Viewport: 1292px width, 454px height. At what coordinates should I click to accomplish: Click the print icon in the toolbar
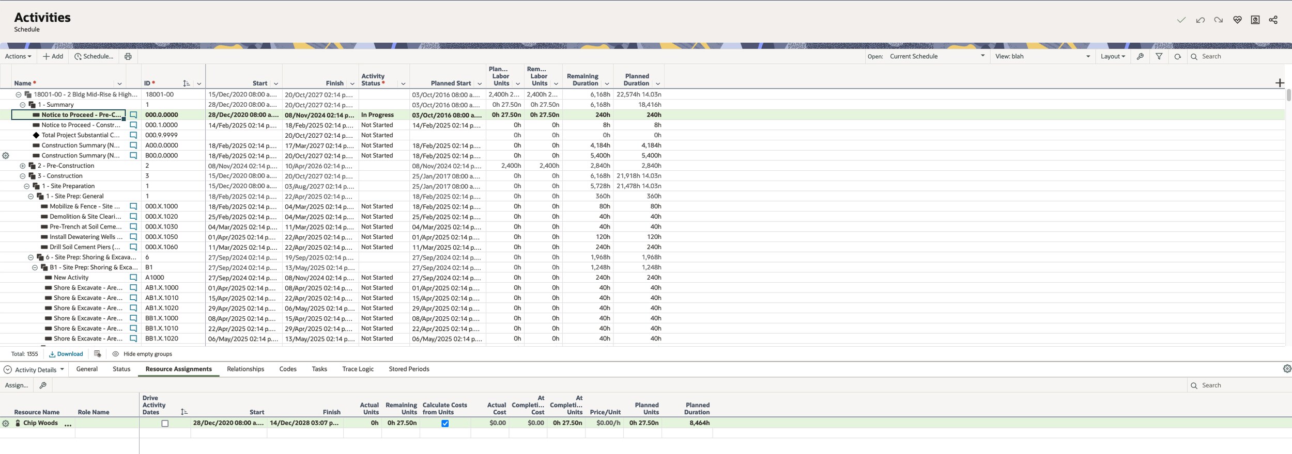click(x=128, y=56)
